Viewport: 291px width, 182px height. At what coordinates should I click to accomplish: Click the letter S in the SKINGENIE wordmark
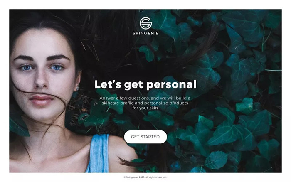click(134, 33)
